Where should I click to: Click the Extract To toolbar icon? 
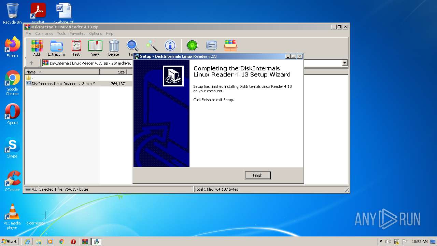tap(56, 48)
